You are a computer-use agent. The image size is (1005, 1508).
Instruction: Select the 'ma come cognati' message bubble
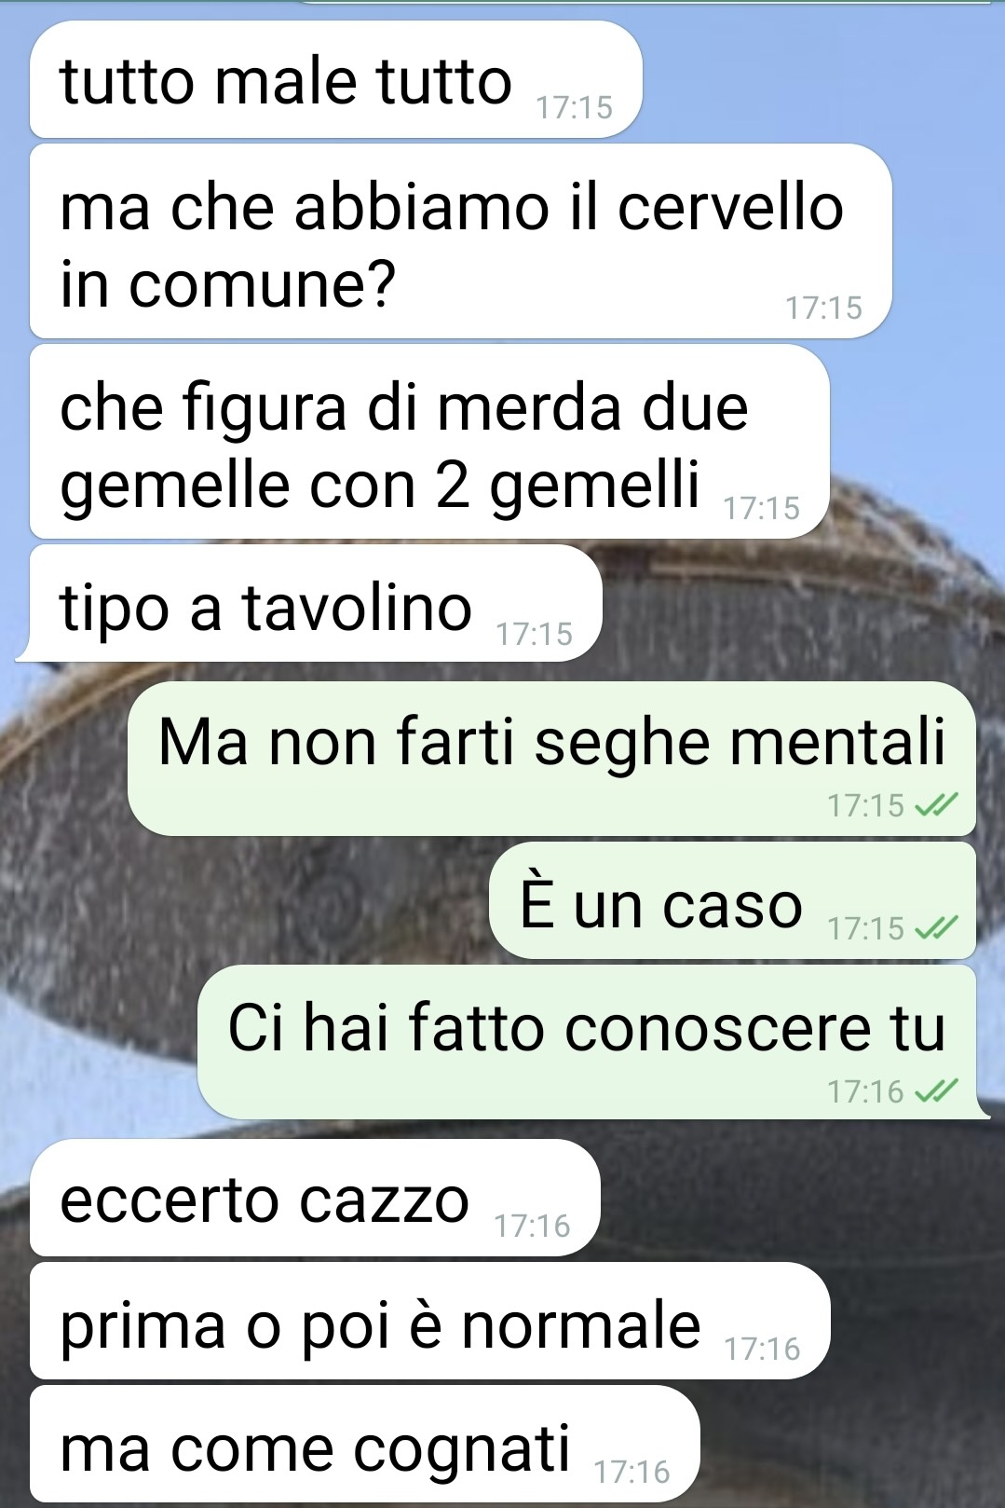(x=364, y=1444)
